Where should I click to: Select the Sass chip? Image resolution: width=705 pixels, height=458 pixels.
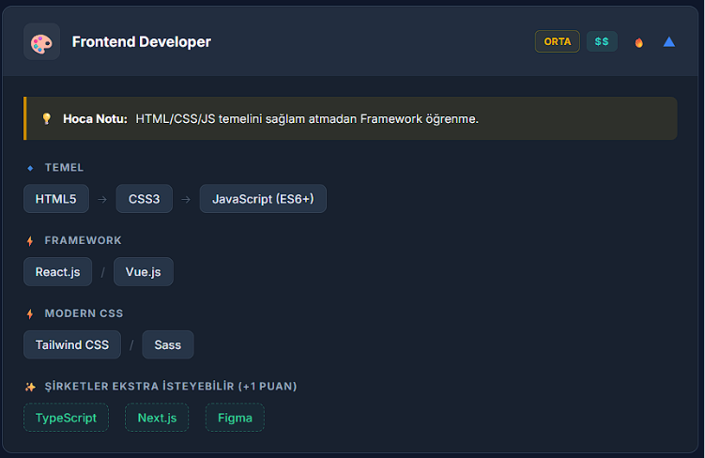(x=168, y=344)
